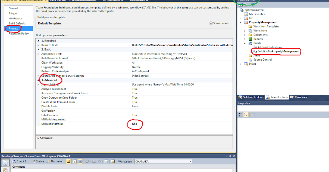This screenshot has width=329, height=172.
Task: Click the Show details link
Action: 219,23
